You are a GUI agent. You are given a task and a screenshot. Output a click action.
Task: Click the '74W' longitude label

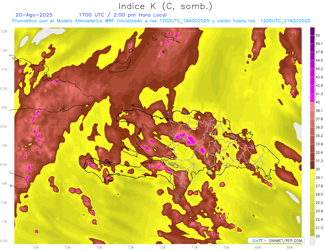pos(99,247)
